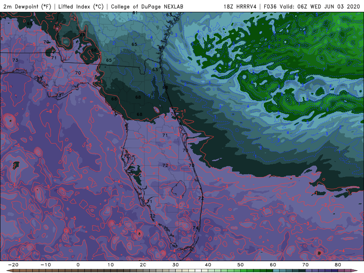Click the "60" color bar tick label
The image size is (364, 273).
(273, 265)
